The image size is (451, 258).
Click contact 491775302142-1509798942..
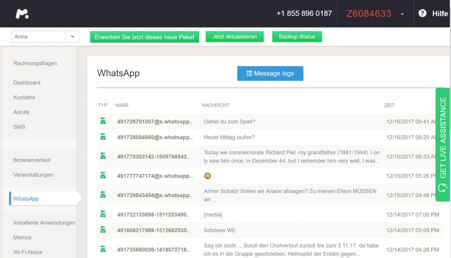pos(153,156)
